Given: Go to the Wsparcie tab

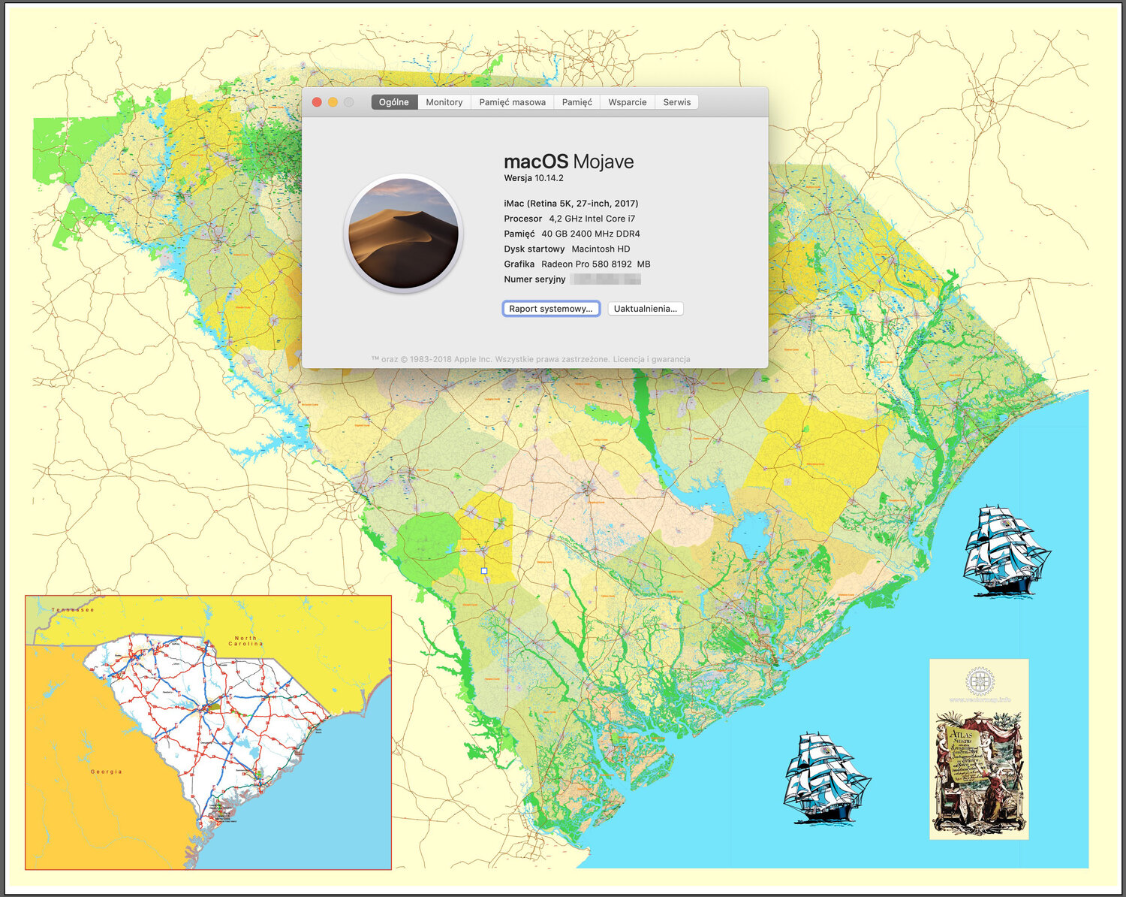Looking at the screenshot, I should (628, 102).
